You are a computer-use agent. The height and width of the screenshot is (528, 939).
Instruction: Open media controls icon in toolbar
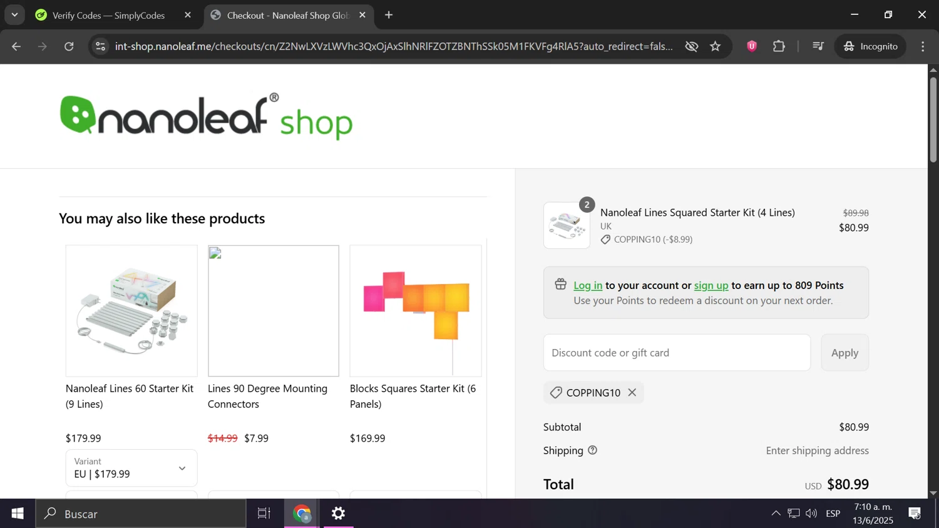(818, 46)
